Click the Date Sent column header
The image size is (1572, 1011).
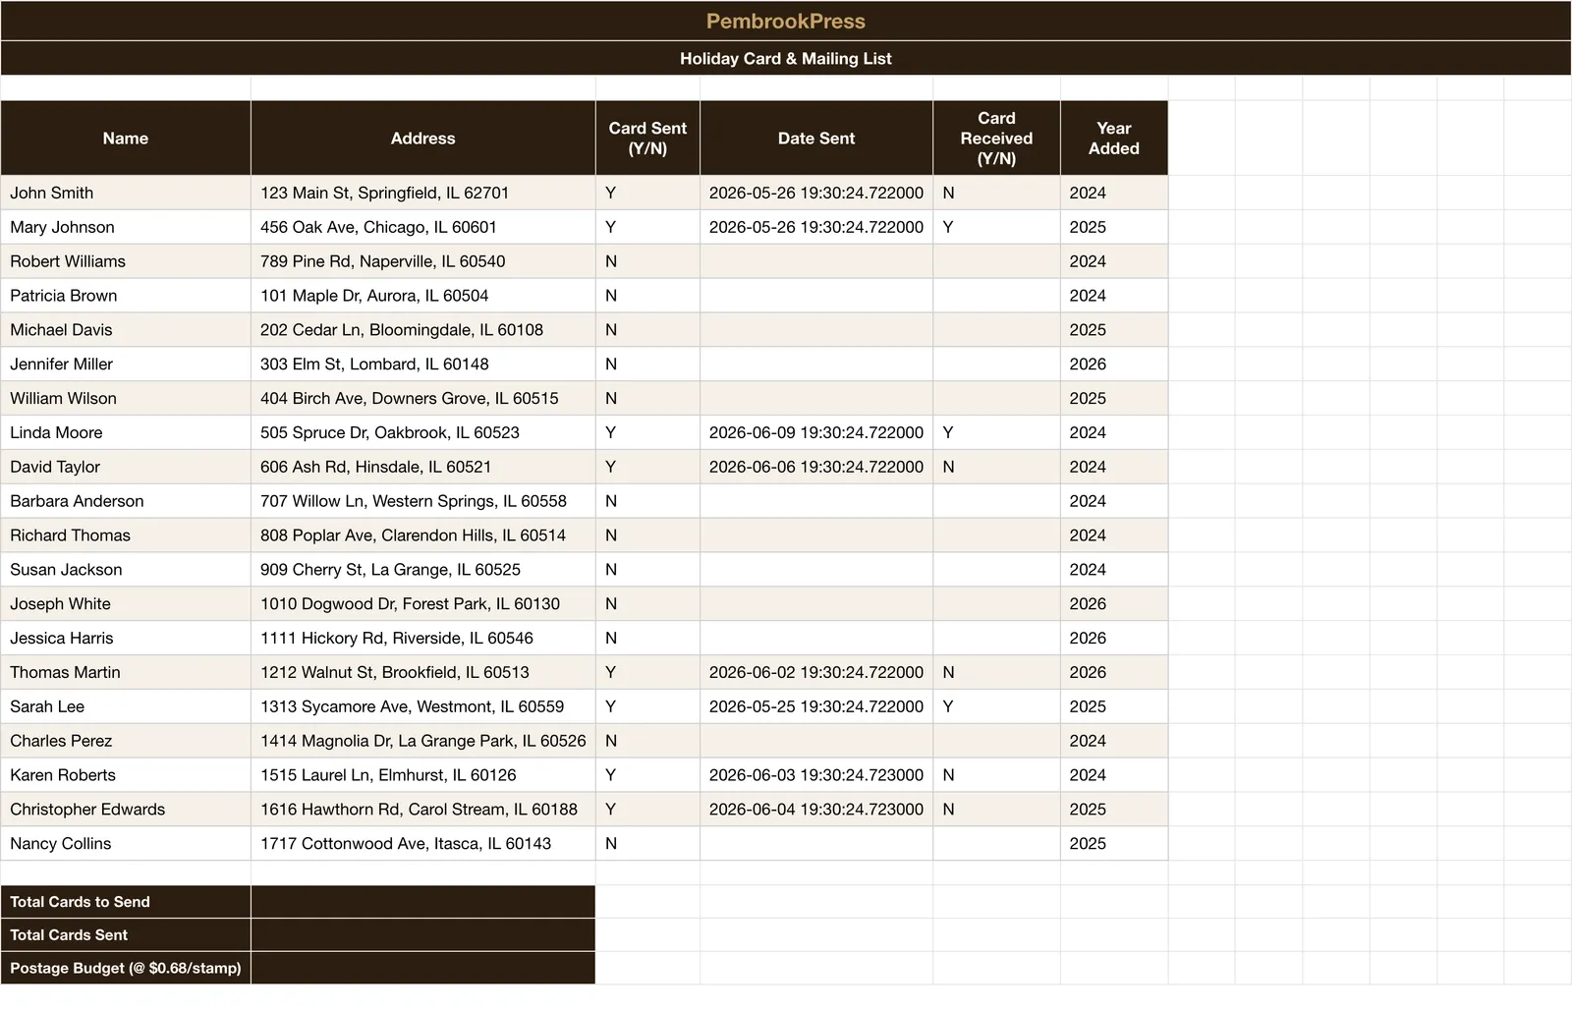click(816, 139)
